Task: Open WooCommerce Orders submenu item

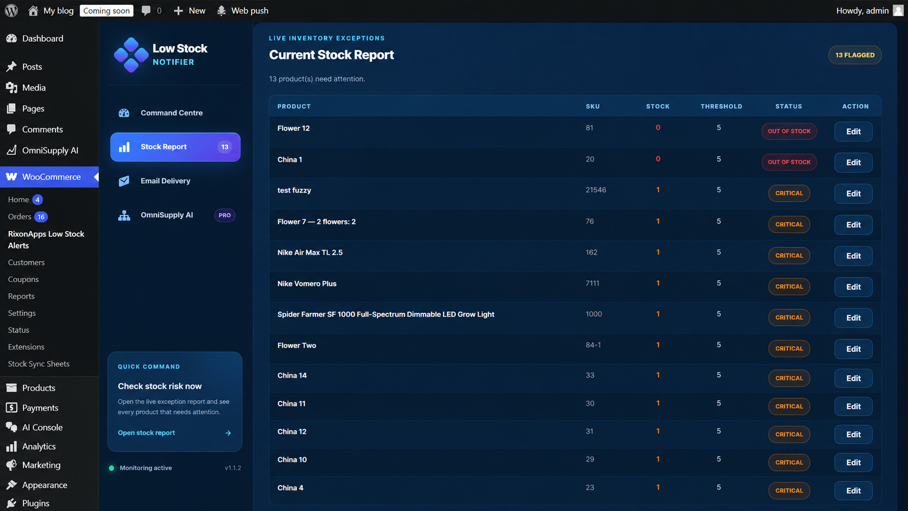Action: (x=20, y=217)
